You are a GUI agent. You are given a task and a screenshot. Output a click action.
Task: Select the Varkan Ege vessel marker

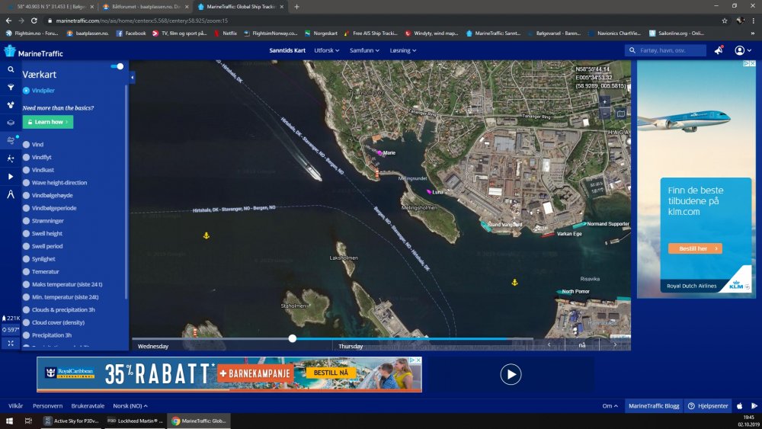click(x=548, y=235)
